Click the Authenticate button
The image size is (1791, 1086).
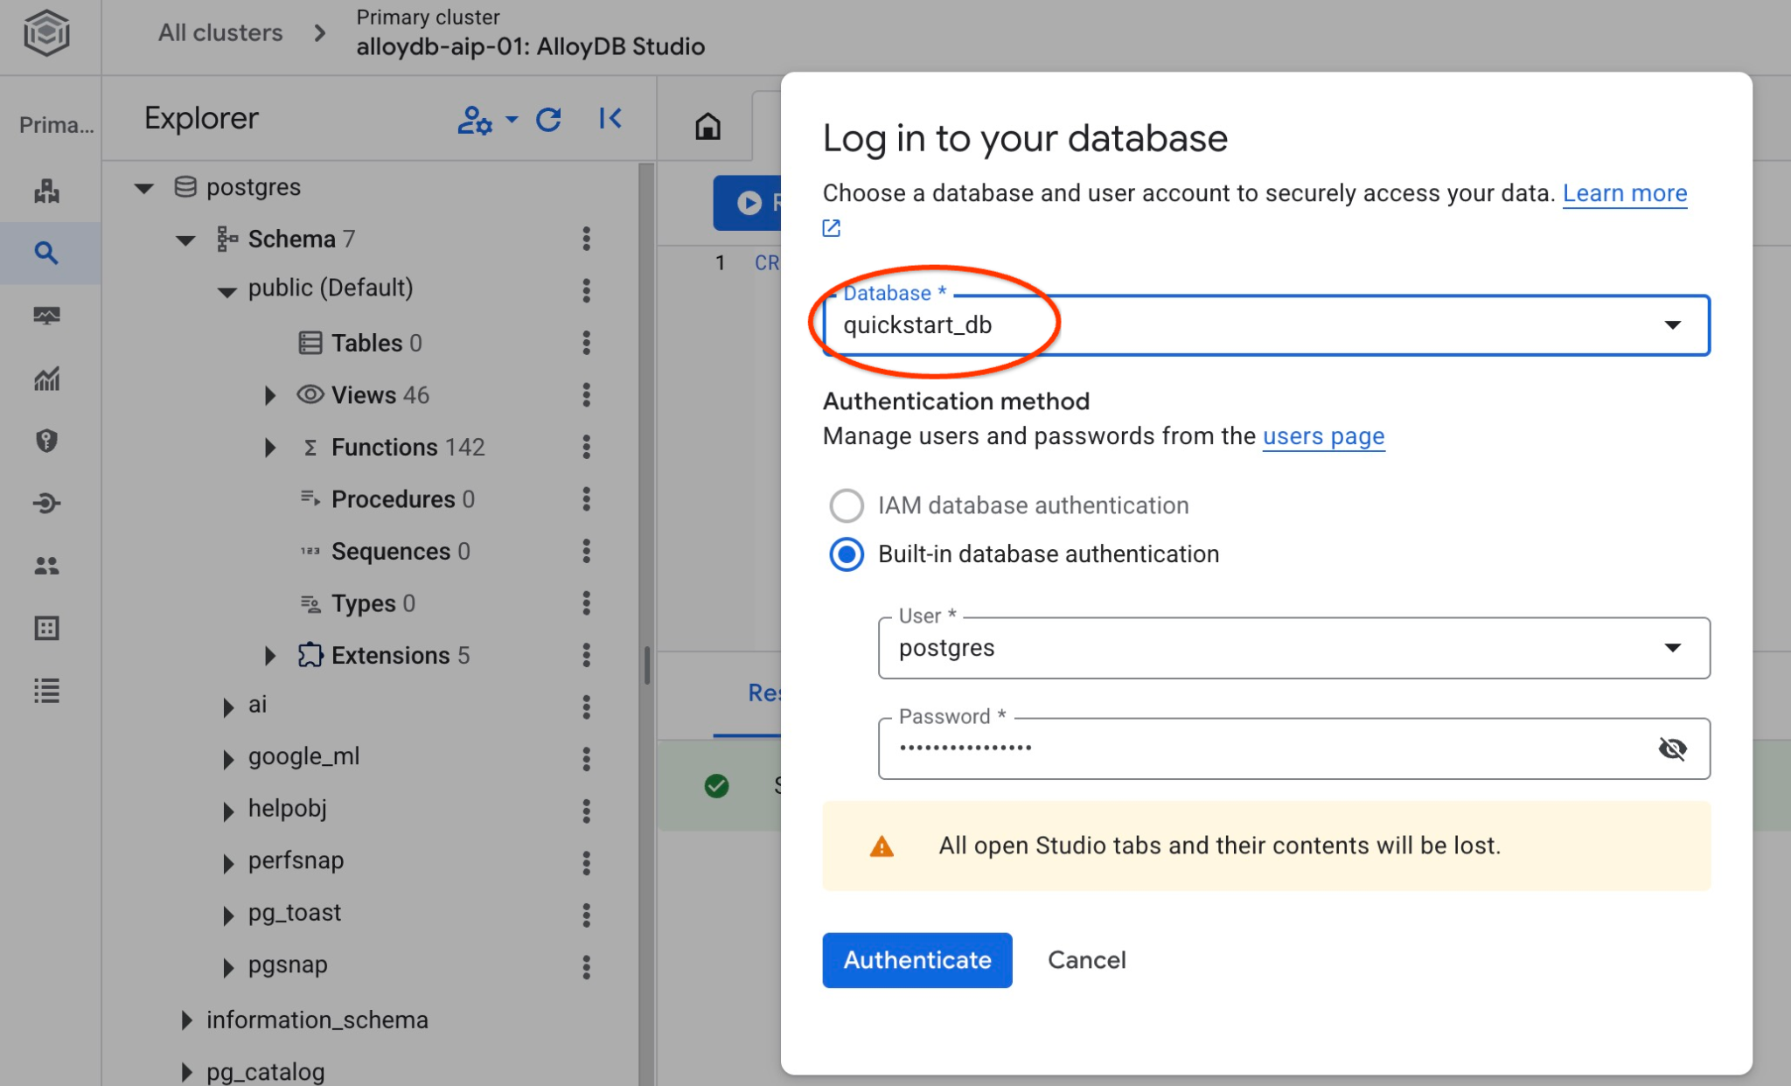pyautogui.click(x=916, y=960)
